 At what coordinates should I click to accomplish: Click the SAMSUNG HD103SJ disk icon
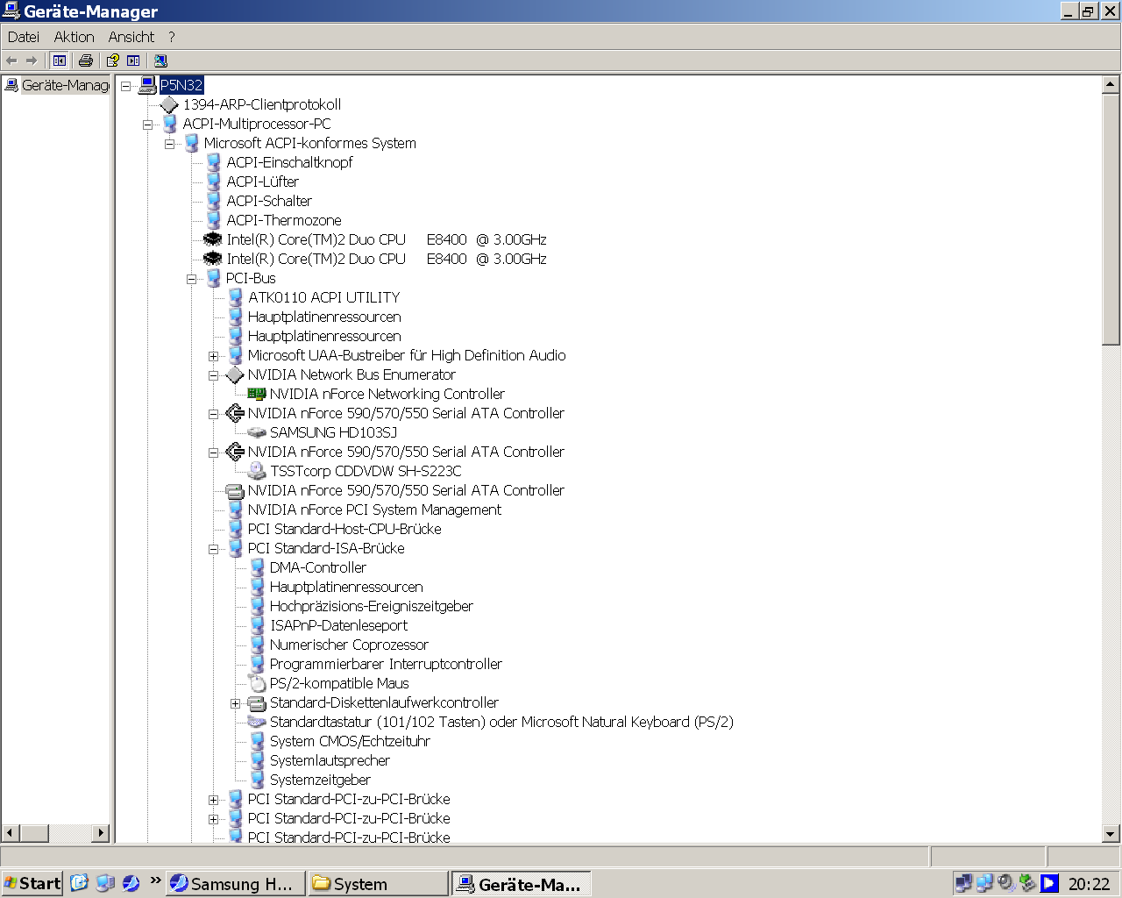[256, 432]
